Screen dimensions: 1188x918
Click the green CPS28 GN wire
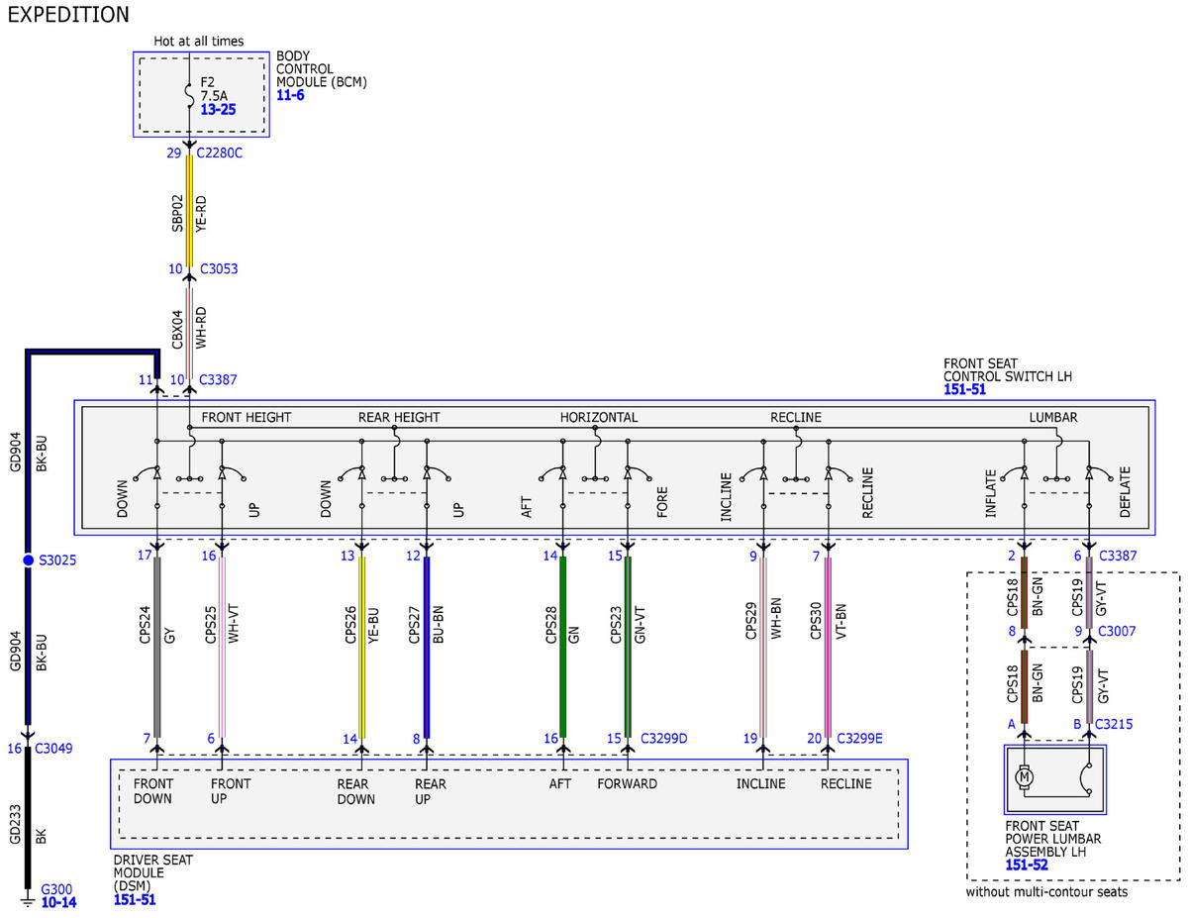tap(563, 647)
